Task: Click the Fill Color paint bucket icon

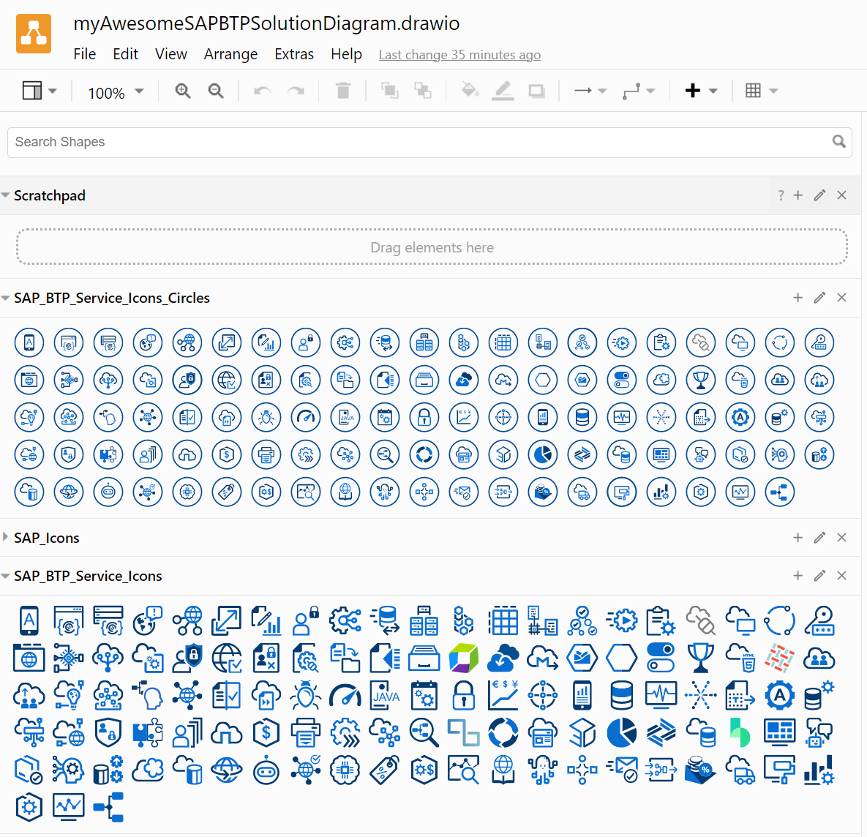Action: (x=470, y=91)
